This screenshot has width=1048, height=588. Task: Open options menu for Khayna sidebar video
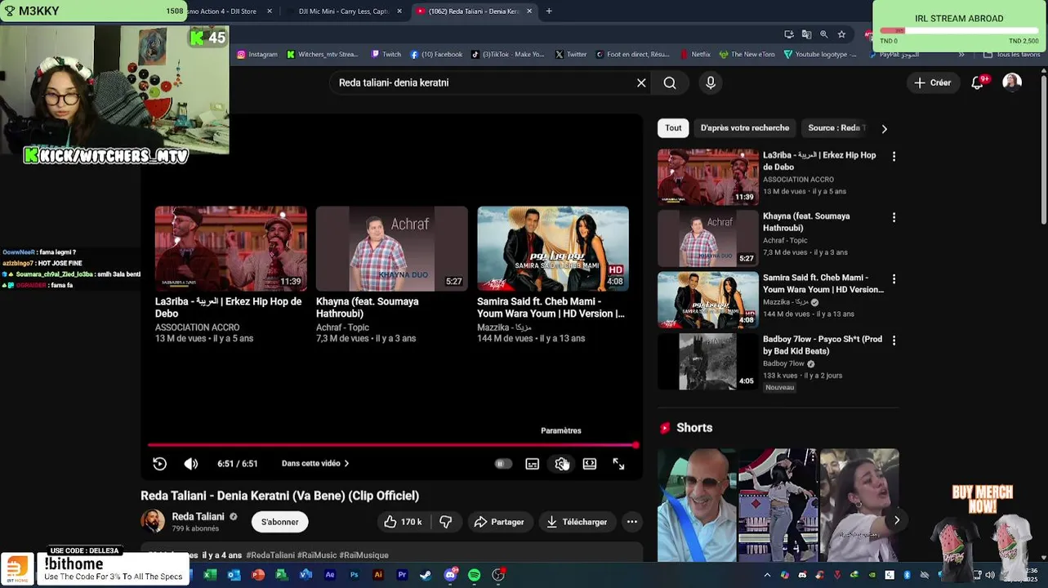(894, 217)
